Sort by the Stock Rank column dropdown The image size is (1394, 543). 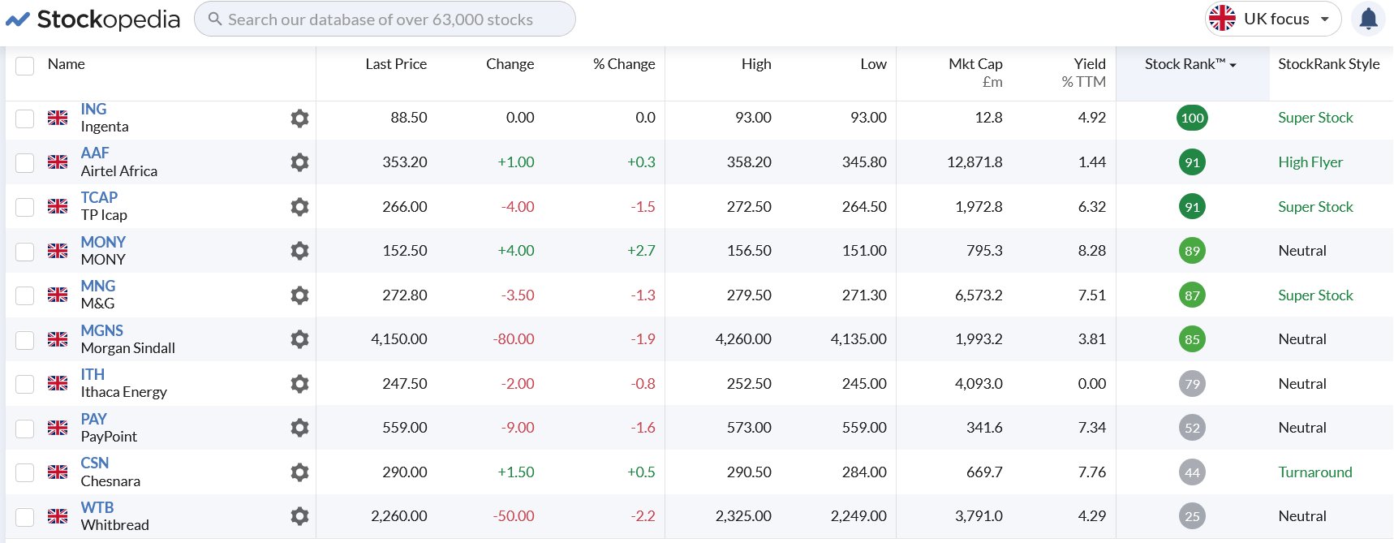pos(1190,64)
